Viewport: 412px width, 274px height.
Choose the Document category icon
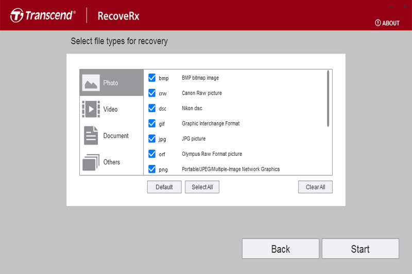pyautogui.click(x=91, y=136)
